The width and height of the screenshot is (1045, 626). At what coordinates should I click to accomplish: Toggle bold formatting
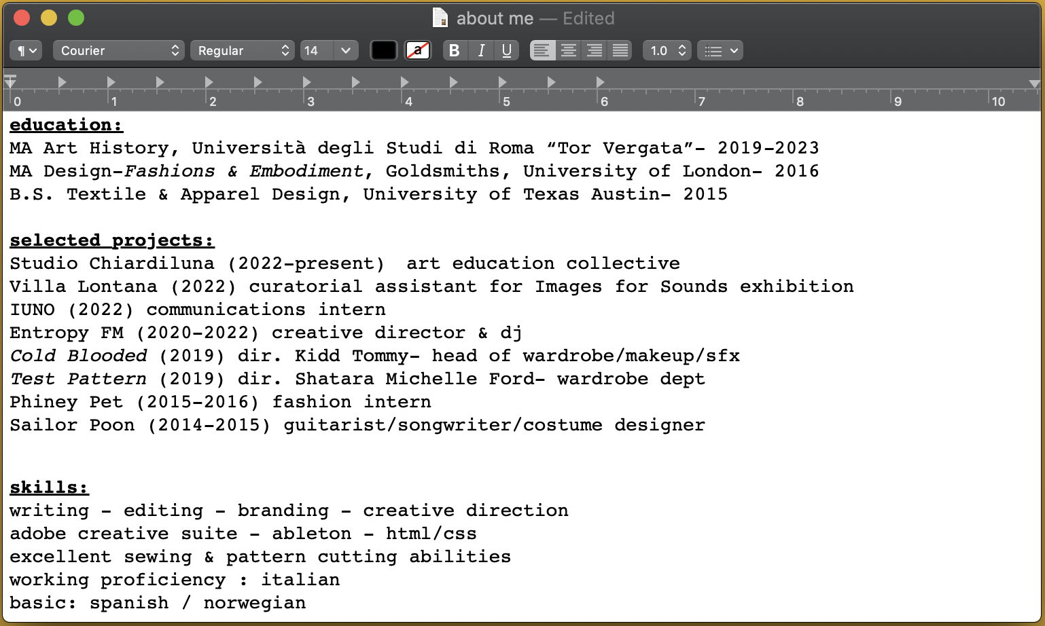point(455,50)
